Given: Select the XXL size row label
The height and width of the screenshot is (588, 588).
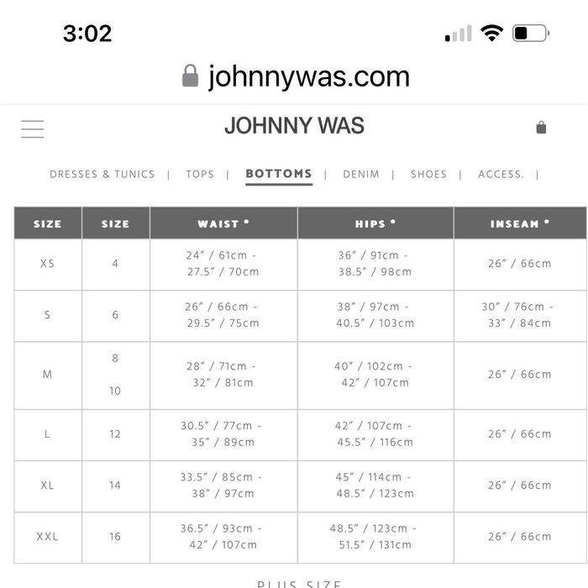Looking at the screenshot, I should [48, 537].
